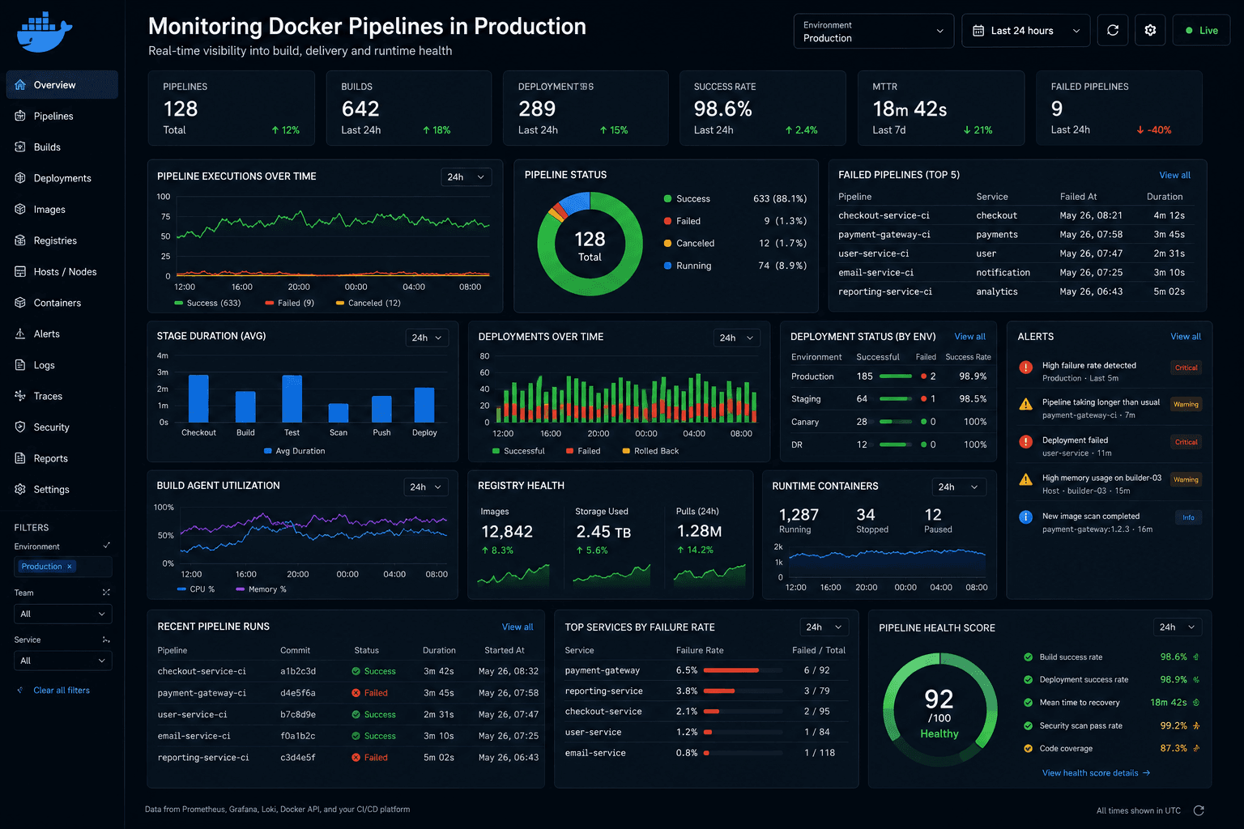Toggle Successful legend in deployments chart
The height and width of the screenshot is (829, 1244).
click(518, 451)
